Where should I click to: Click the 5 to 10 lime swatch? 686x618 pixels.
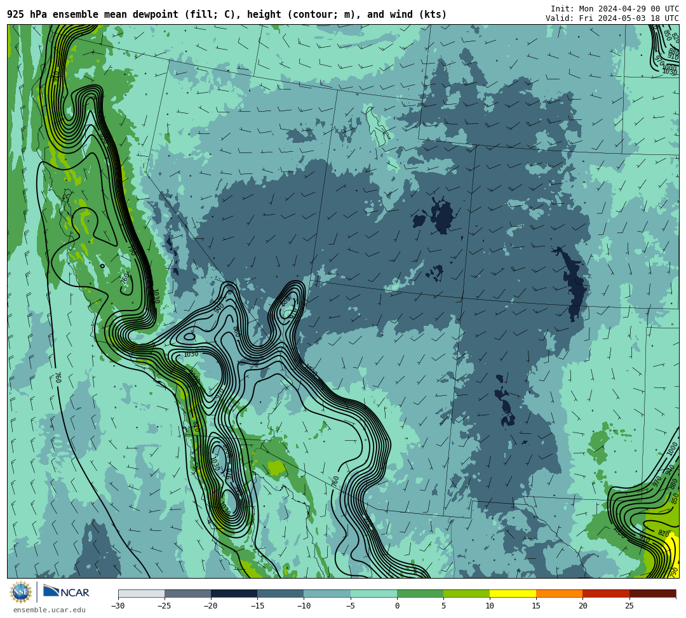point(466,593)
